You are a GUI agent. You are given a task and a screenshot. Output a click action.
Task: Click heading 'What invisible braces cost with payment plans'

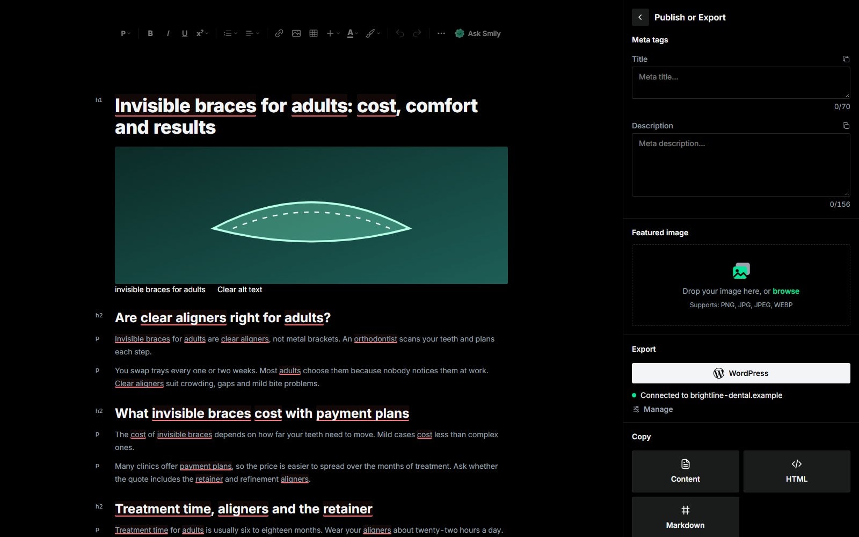point(262,413)
